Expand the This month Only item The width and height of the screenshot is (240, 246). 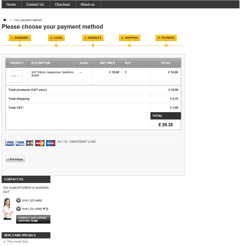18,241
